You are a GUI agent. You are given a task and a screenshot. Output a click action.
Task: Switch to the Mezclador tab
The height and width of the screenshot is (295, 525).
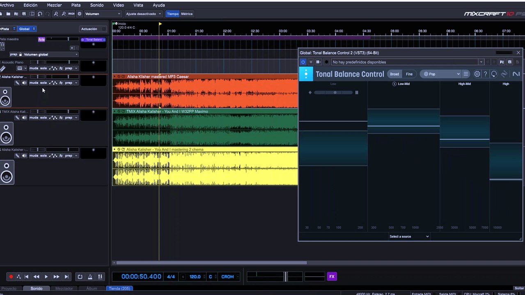point(64,288)
